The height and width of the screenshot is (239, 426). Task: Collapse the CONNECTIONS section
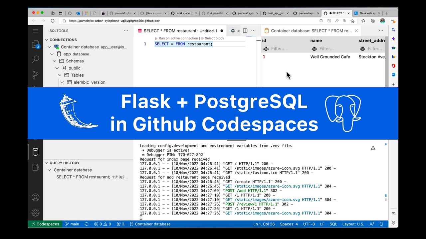(47, 40)
